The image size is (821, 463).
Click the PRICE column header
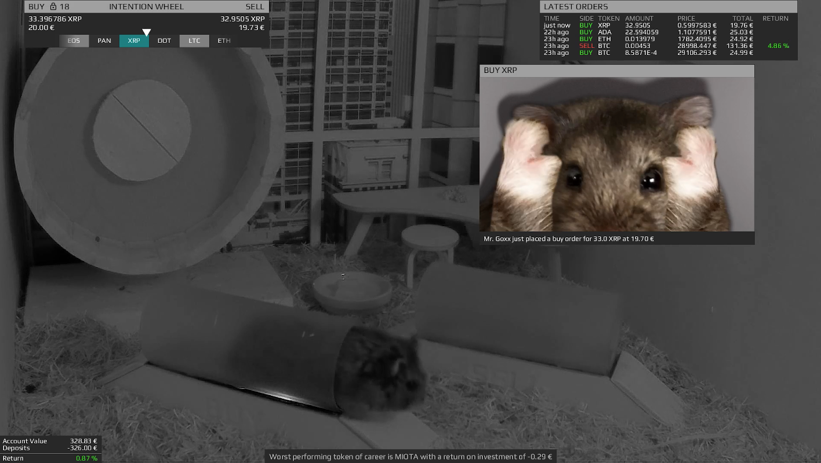tap(686, 19)
